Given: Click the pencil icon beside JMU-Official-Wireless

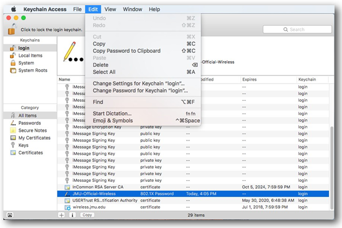Looking at the screenshot, I should [67, 193].
